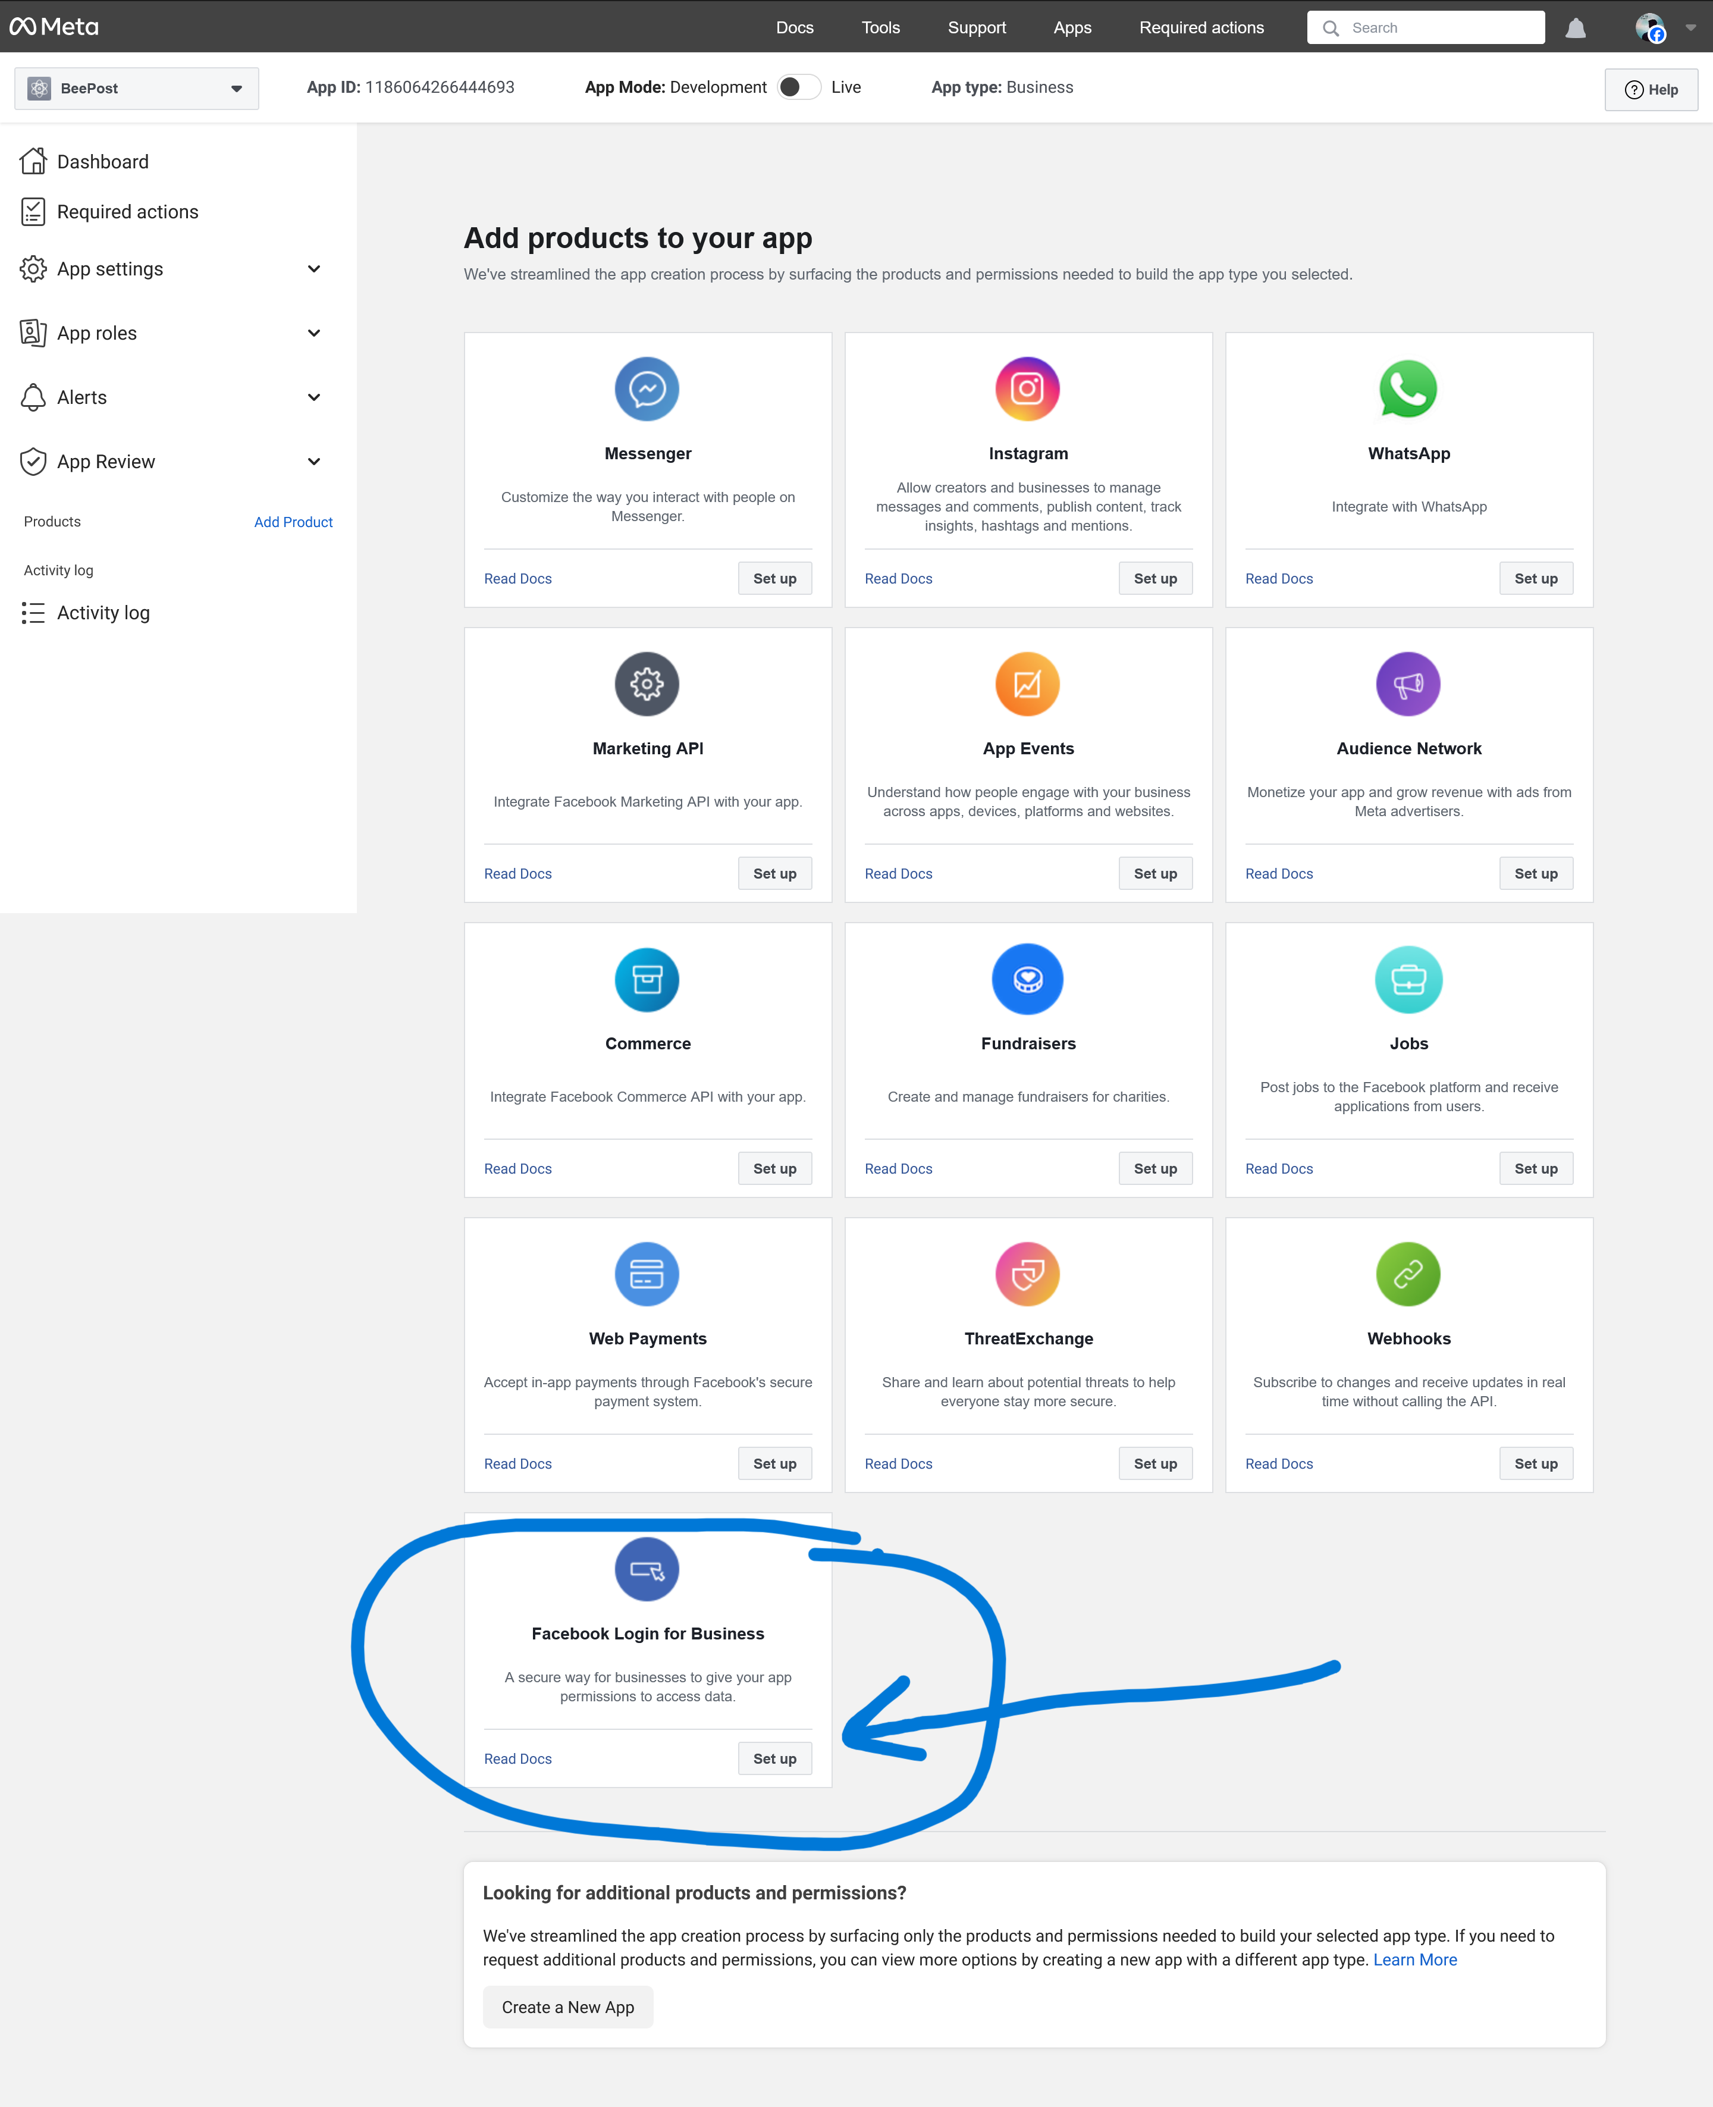This screenshot has height=2107, width=1713.
Task: Open Read Docs for Web Payments
Action: point(517,1465)
